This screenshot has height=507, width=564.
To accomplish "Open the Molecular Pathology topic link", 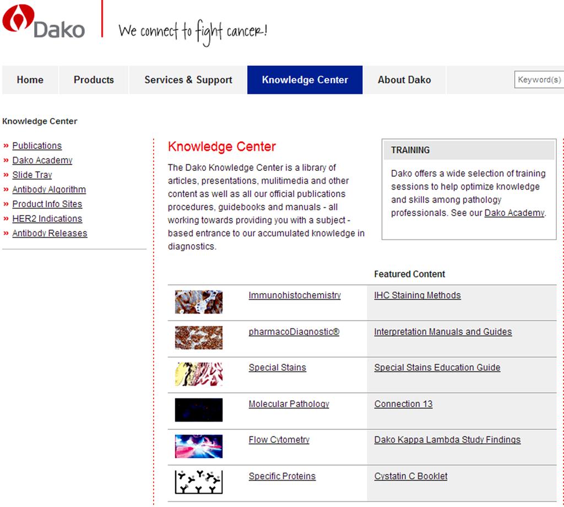I will tap(289, 404).
